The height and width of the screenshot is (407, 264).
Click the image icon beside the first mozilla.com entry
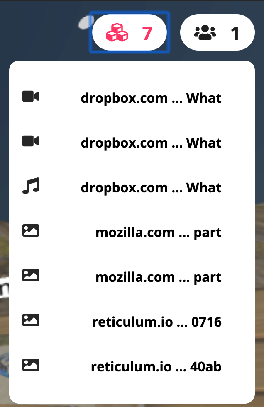coord(31,230)
